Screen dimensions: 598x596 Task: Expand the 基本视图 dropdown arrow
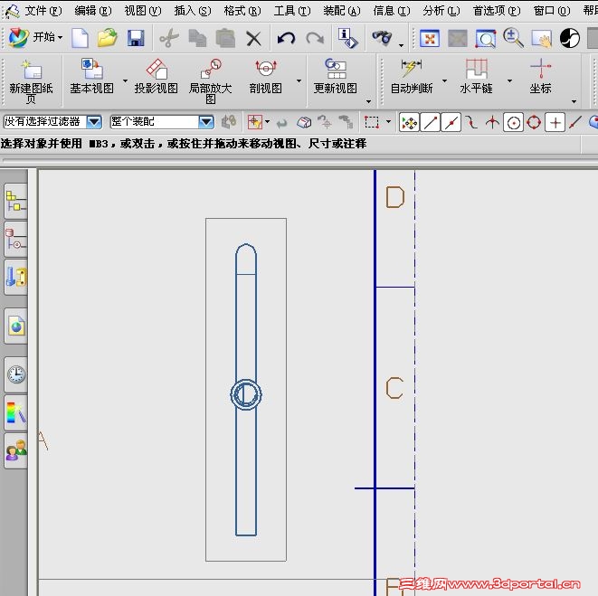[x=125, y=80]
